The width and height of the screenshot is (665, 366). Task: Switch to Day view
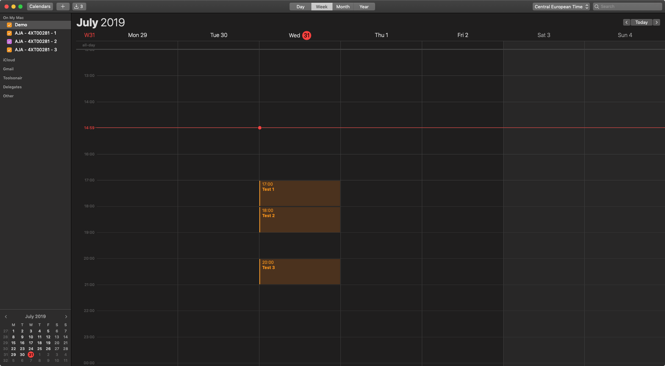300,7
